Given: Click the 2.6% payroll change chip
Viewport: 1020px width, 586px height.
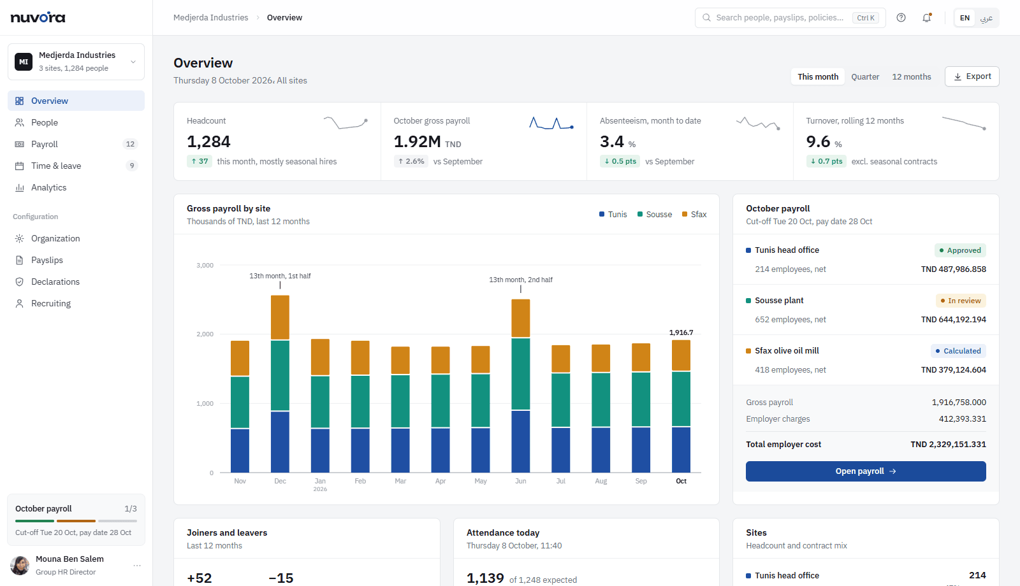Looking at the screenshot, I should (x=411, y=161).
